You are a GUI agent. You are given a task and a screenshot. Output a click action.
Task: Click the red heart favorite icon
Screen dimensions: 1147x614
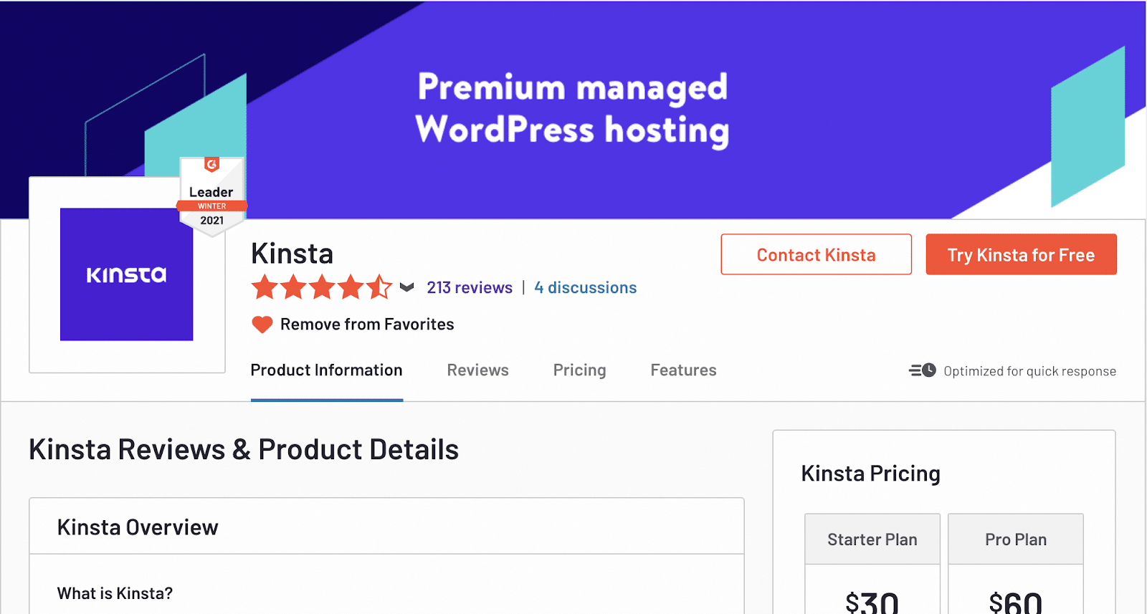pos(262,325)
